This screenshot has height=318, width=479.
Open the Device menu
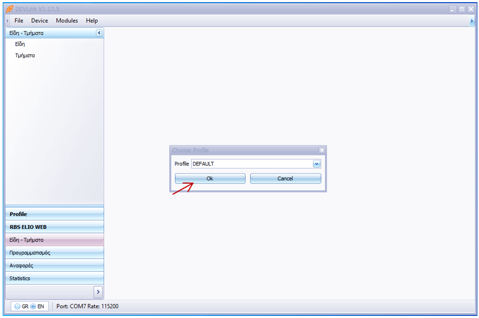[39, 21]
